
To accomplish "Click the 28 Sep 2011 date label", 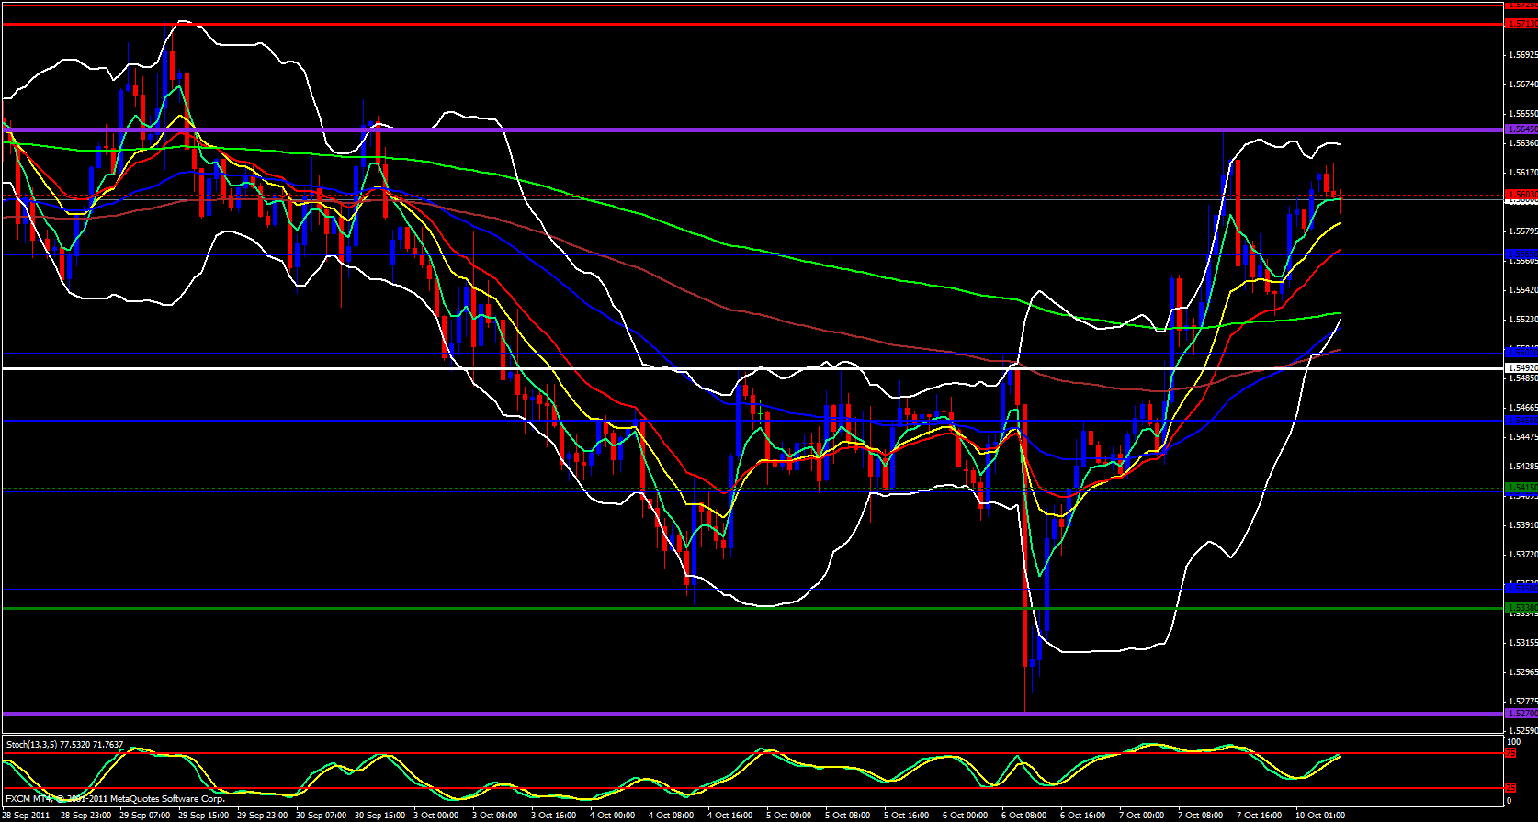I will coord(27,816).
